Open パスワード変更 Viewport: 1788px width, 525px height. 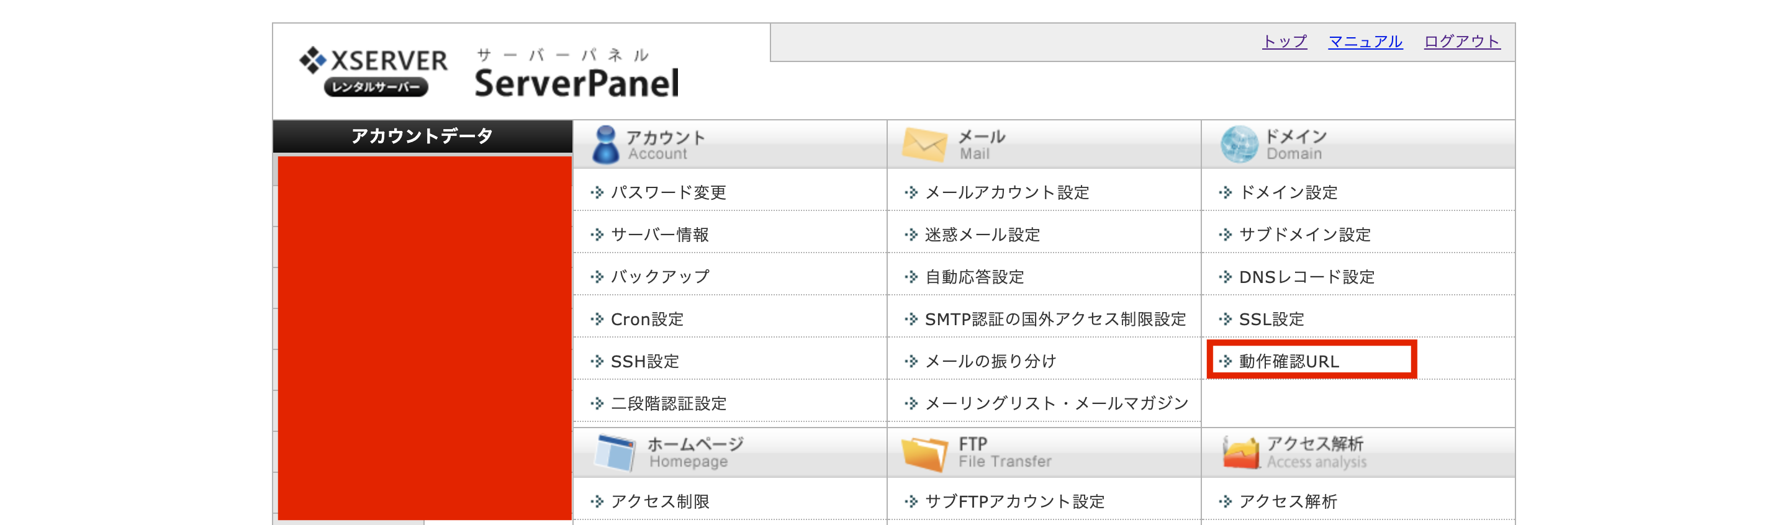pyautogui.click(x=668, y=192)
